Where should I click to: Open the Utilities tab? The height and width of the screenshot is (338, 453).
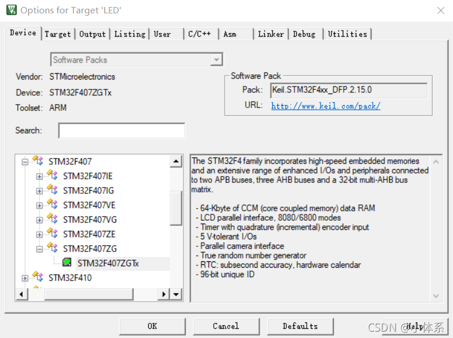pos(347,34)
